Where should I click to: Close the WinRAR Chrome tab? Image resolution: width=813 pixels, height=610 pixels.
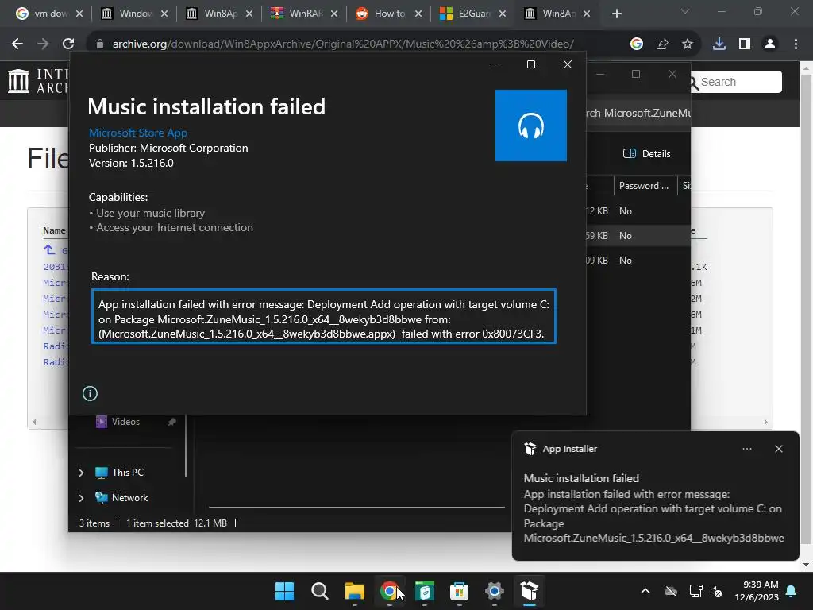tap(334, 14)
